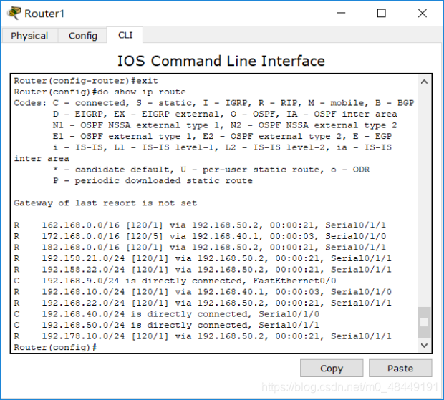Click the 'candidate default' legend line
This screenshot has height=400, width=444.
[211, 170]
